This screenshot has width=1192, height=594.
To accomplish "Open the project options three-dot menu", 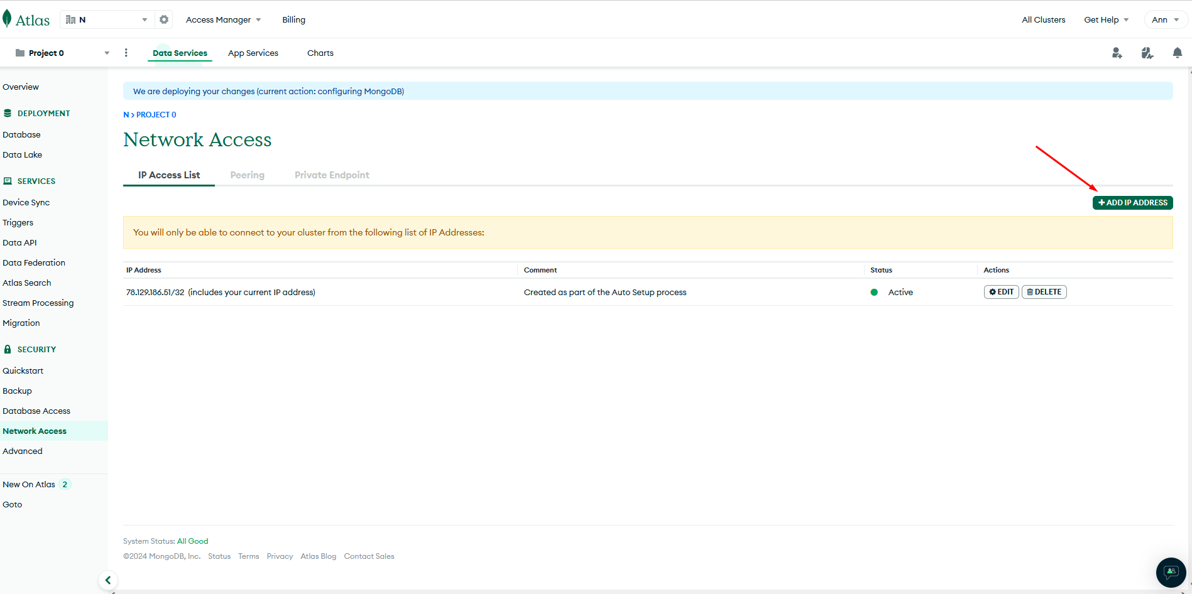I will (126, 53).
